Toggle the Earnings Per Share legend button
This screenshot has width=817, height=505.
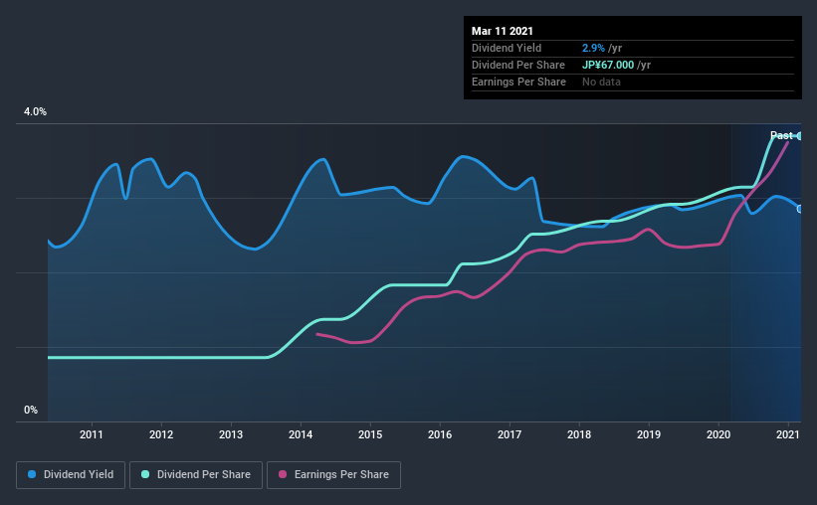pos(333,475)
